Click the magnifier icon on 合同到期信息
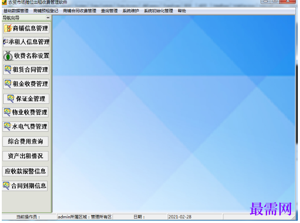 [x=6, y=186]
